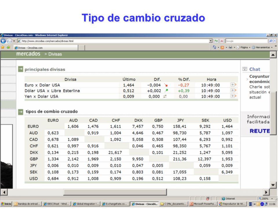Refresh the page with the green arrows icon
This screenshot has width=278, height=209.
[x=216, y=41]
